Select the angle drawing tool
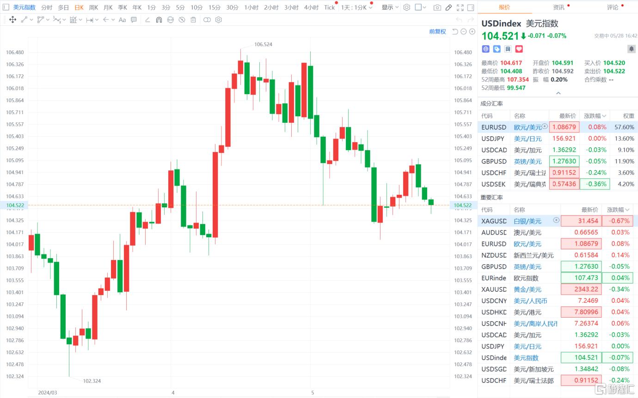This screenshot has width=638, height=398. [x=147, y=20]
